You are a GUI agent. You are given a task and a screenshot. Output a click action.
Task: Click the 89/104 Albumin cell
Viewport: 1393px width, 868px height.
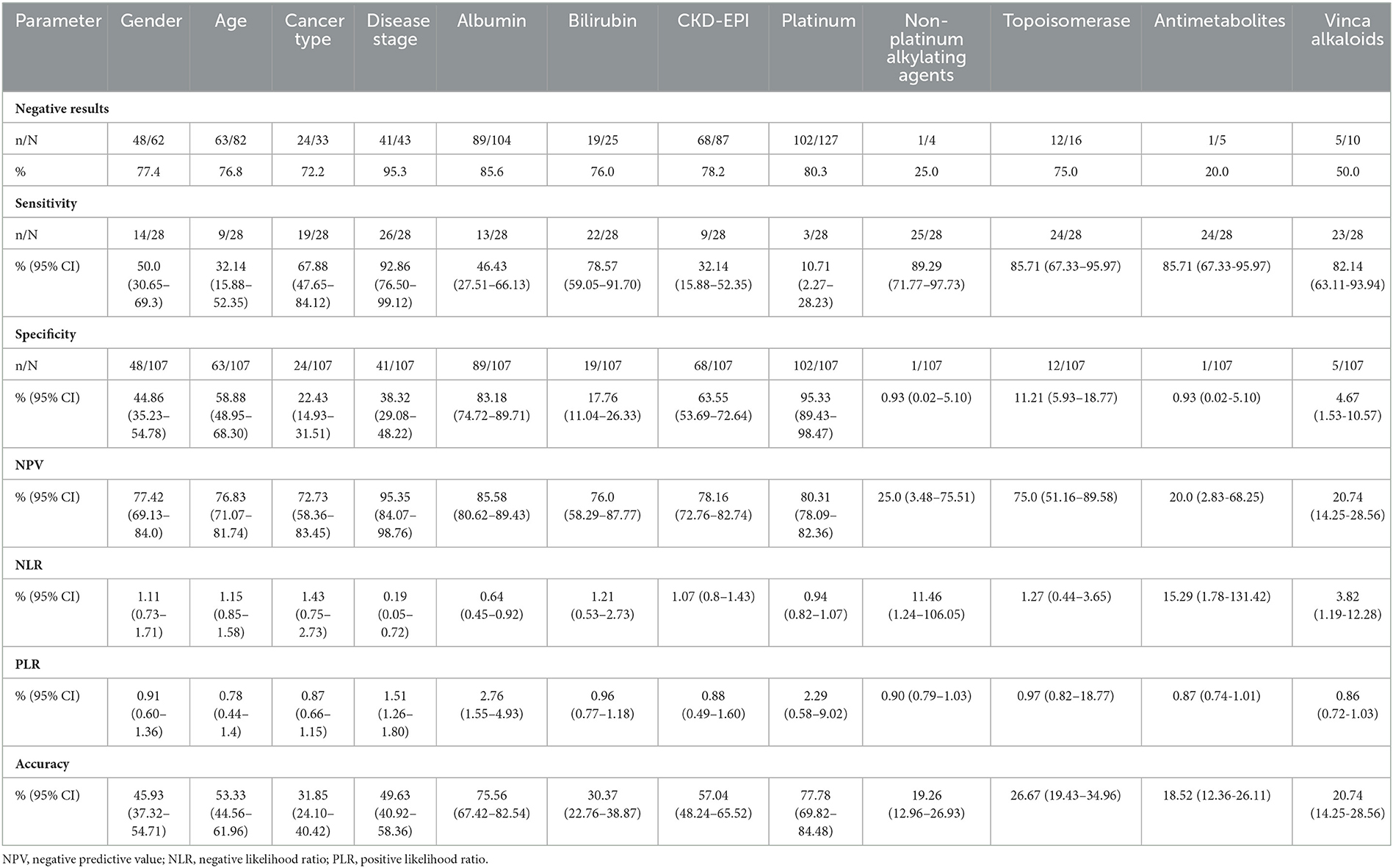tap(491, 140)
